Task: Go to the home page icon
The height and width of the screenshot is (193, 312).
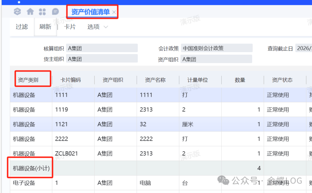Action: click(x=30, y=12)
